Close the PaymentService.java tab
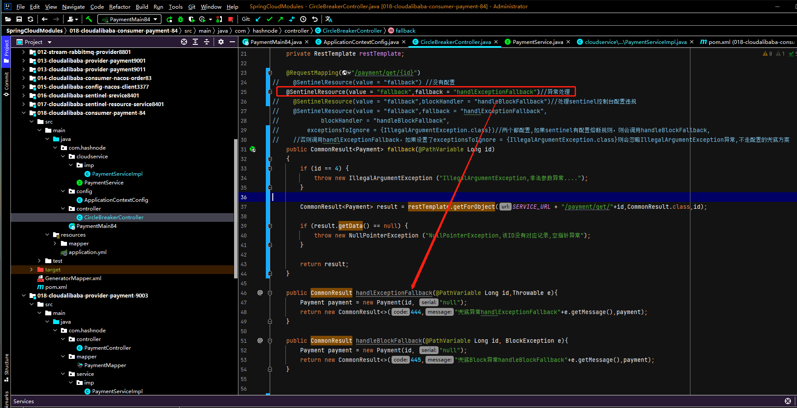The height and width of the screenshot is (408, 797). click(568, 42)
